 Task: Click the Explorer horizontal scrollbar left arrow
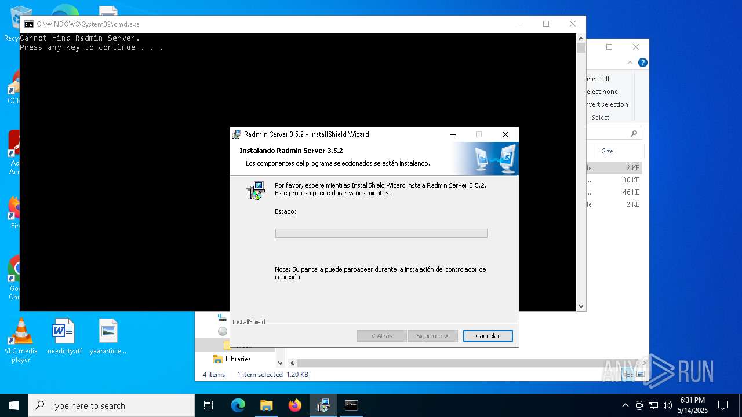(292, 363)
